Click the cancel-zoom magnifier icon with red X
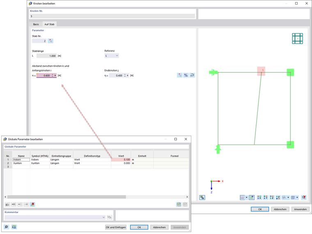The width and height of the screenshot is (312, 234). coord(304,197)
